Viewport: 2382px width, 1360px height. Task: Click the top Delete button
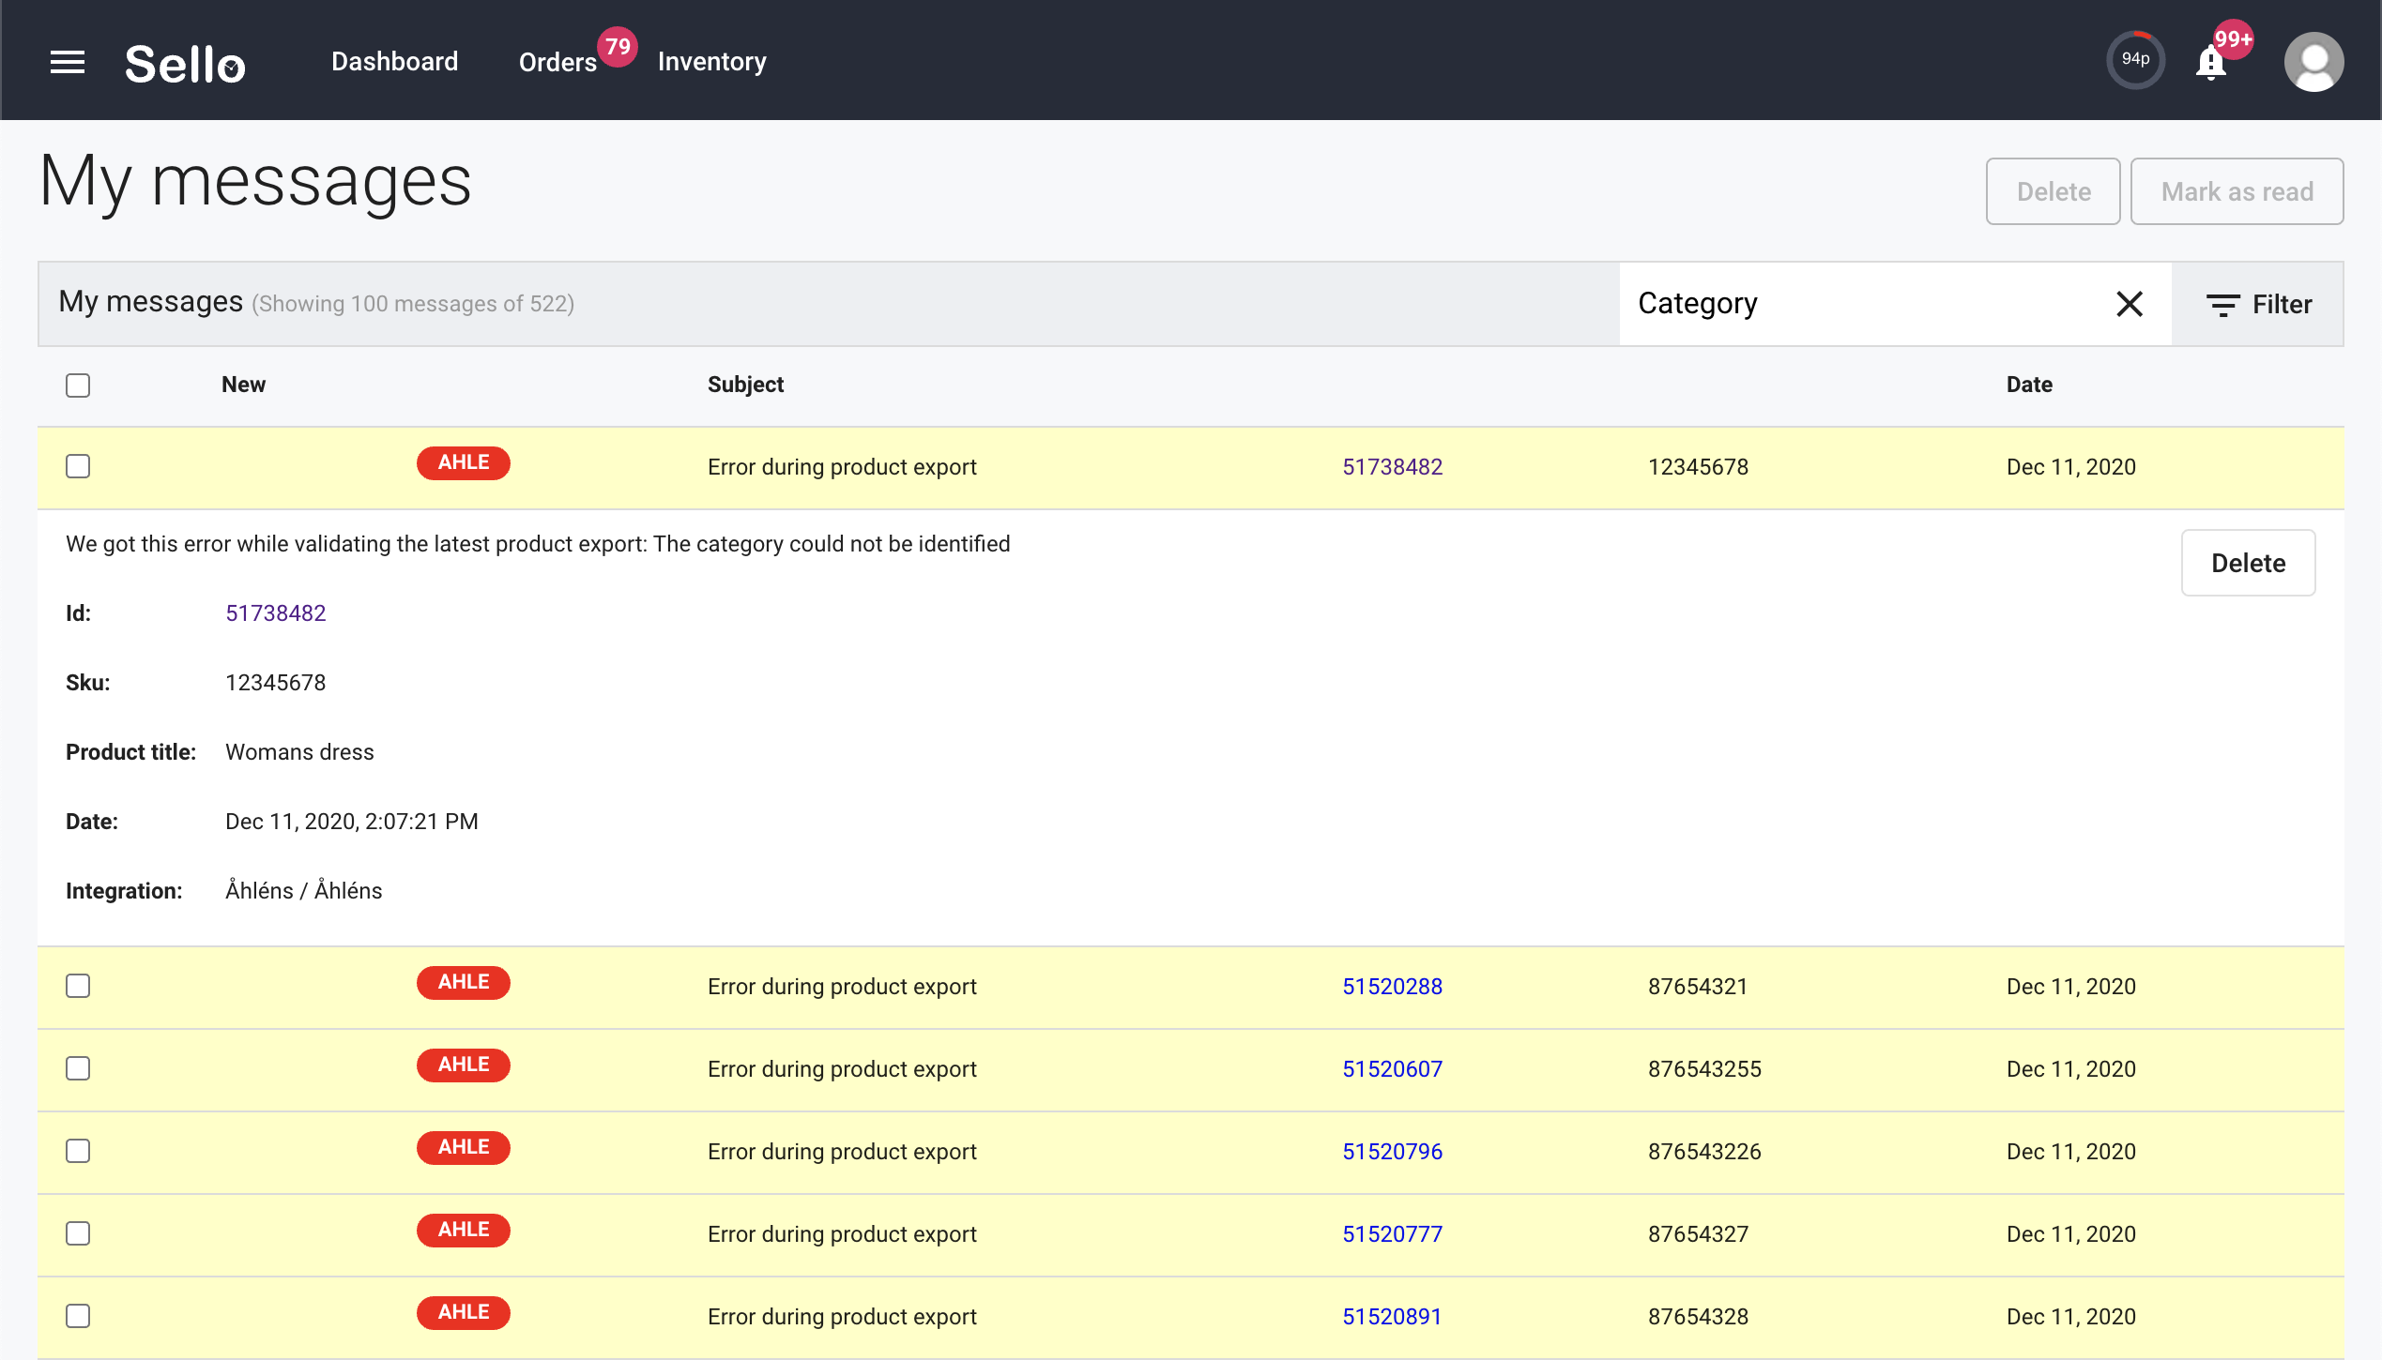pyautogui.click(x=2053, y=191)
